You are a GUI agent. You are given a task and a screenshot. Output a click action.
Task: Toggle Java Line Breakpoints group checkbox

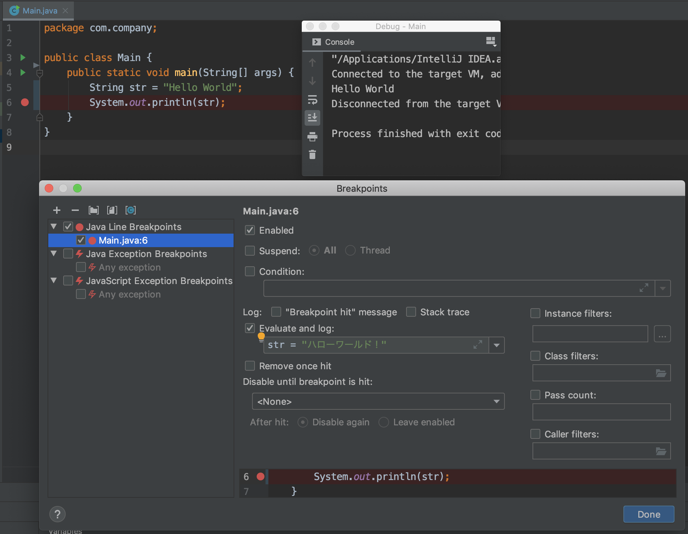68,227
